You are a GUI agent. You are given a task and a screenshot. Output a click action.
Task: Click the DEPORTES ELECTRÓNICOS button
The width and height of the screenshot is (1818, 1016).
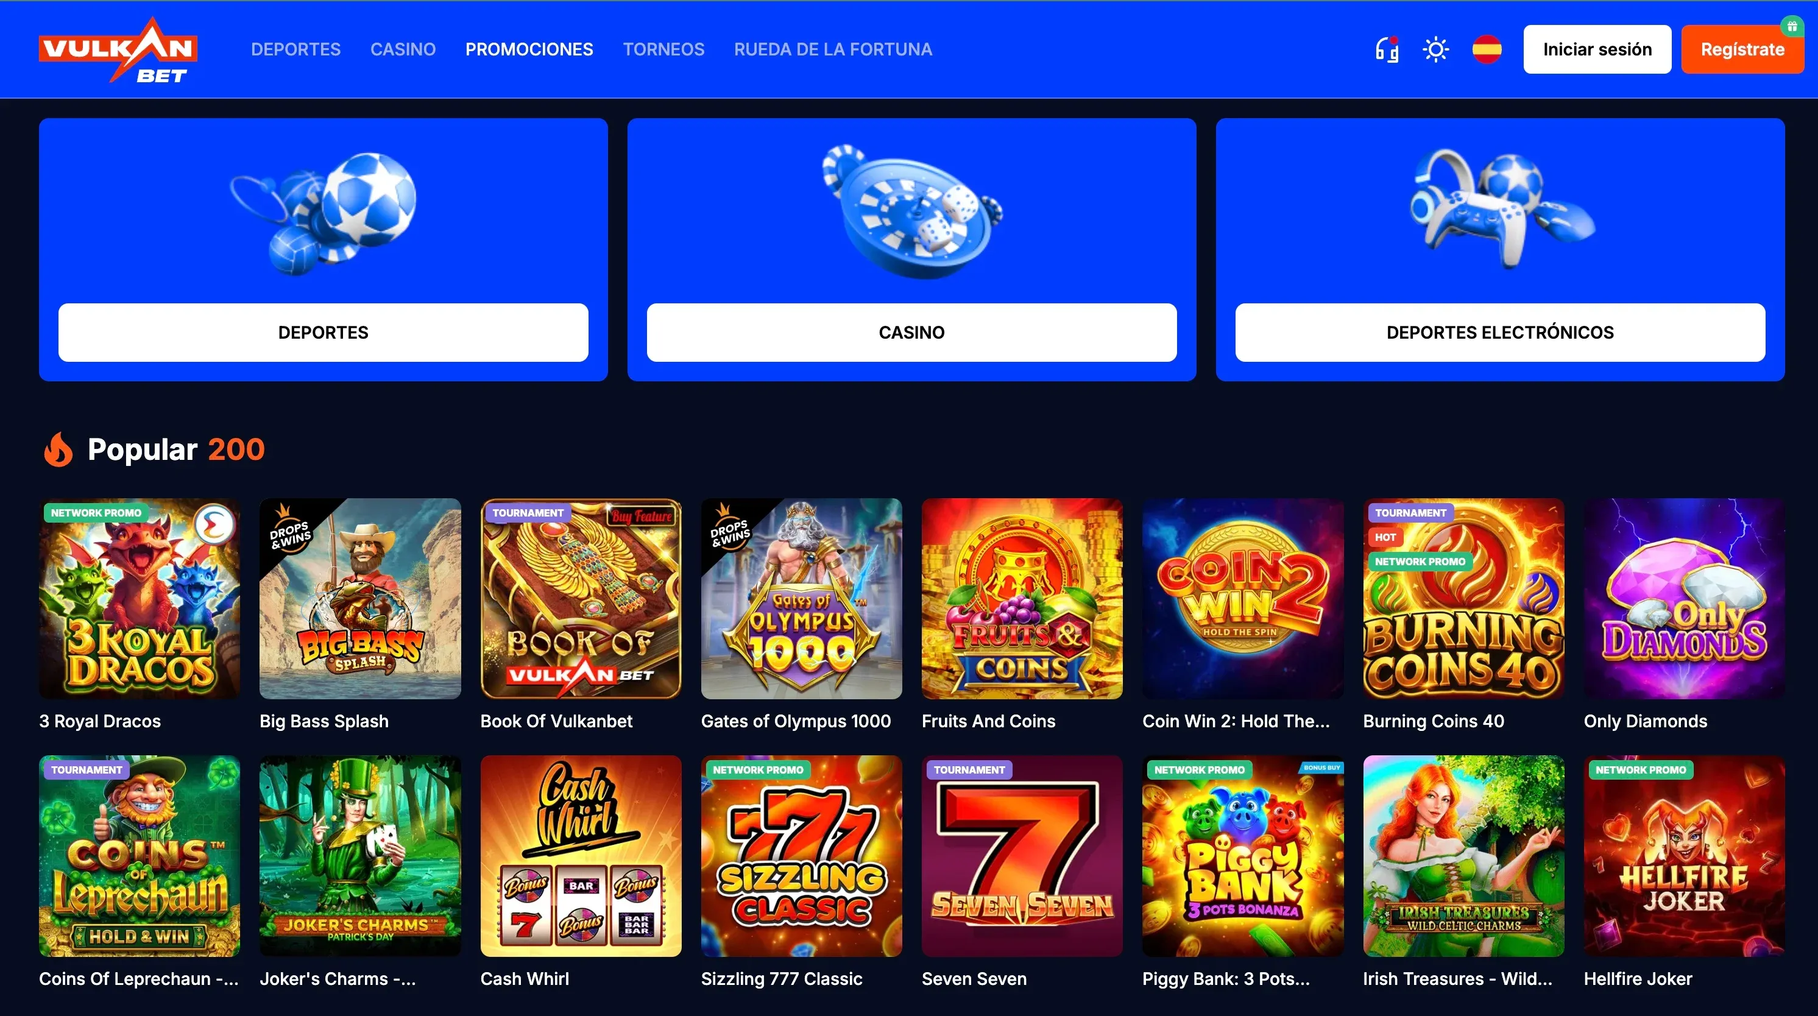pyautogui.click(x=1501, y=333)
